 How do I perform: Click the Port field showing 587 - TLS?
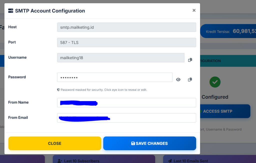coord(126,43)
